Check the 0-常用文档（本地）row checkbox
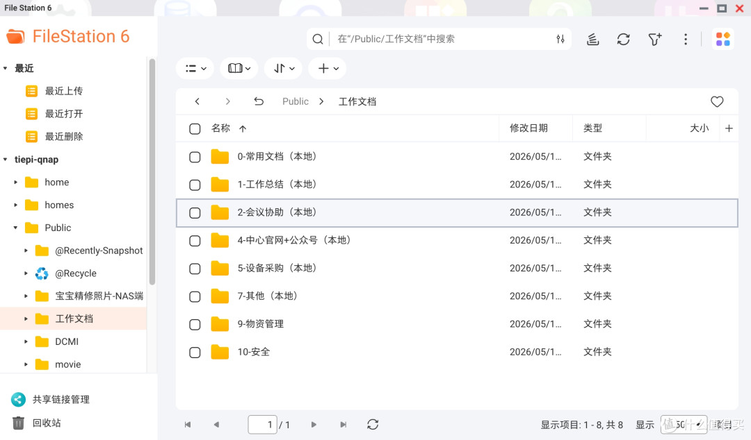 (x=195, y=157)
